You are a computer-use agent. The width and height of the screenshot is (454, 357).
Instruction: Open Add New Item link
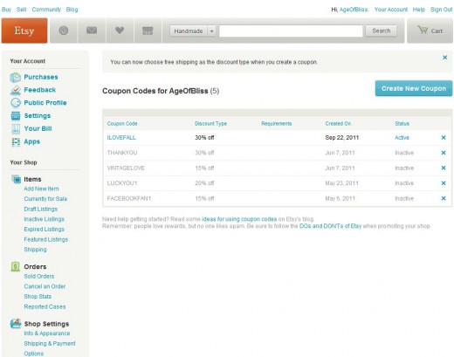(41, 189)
